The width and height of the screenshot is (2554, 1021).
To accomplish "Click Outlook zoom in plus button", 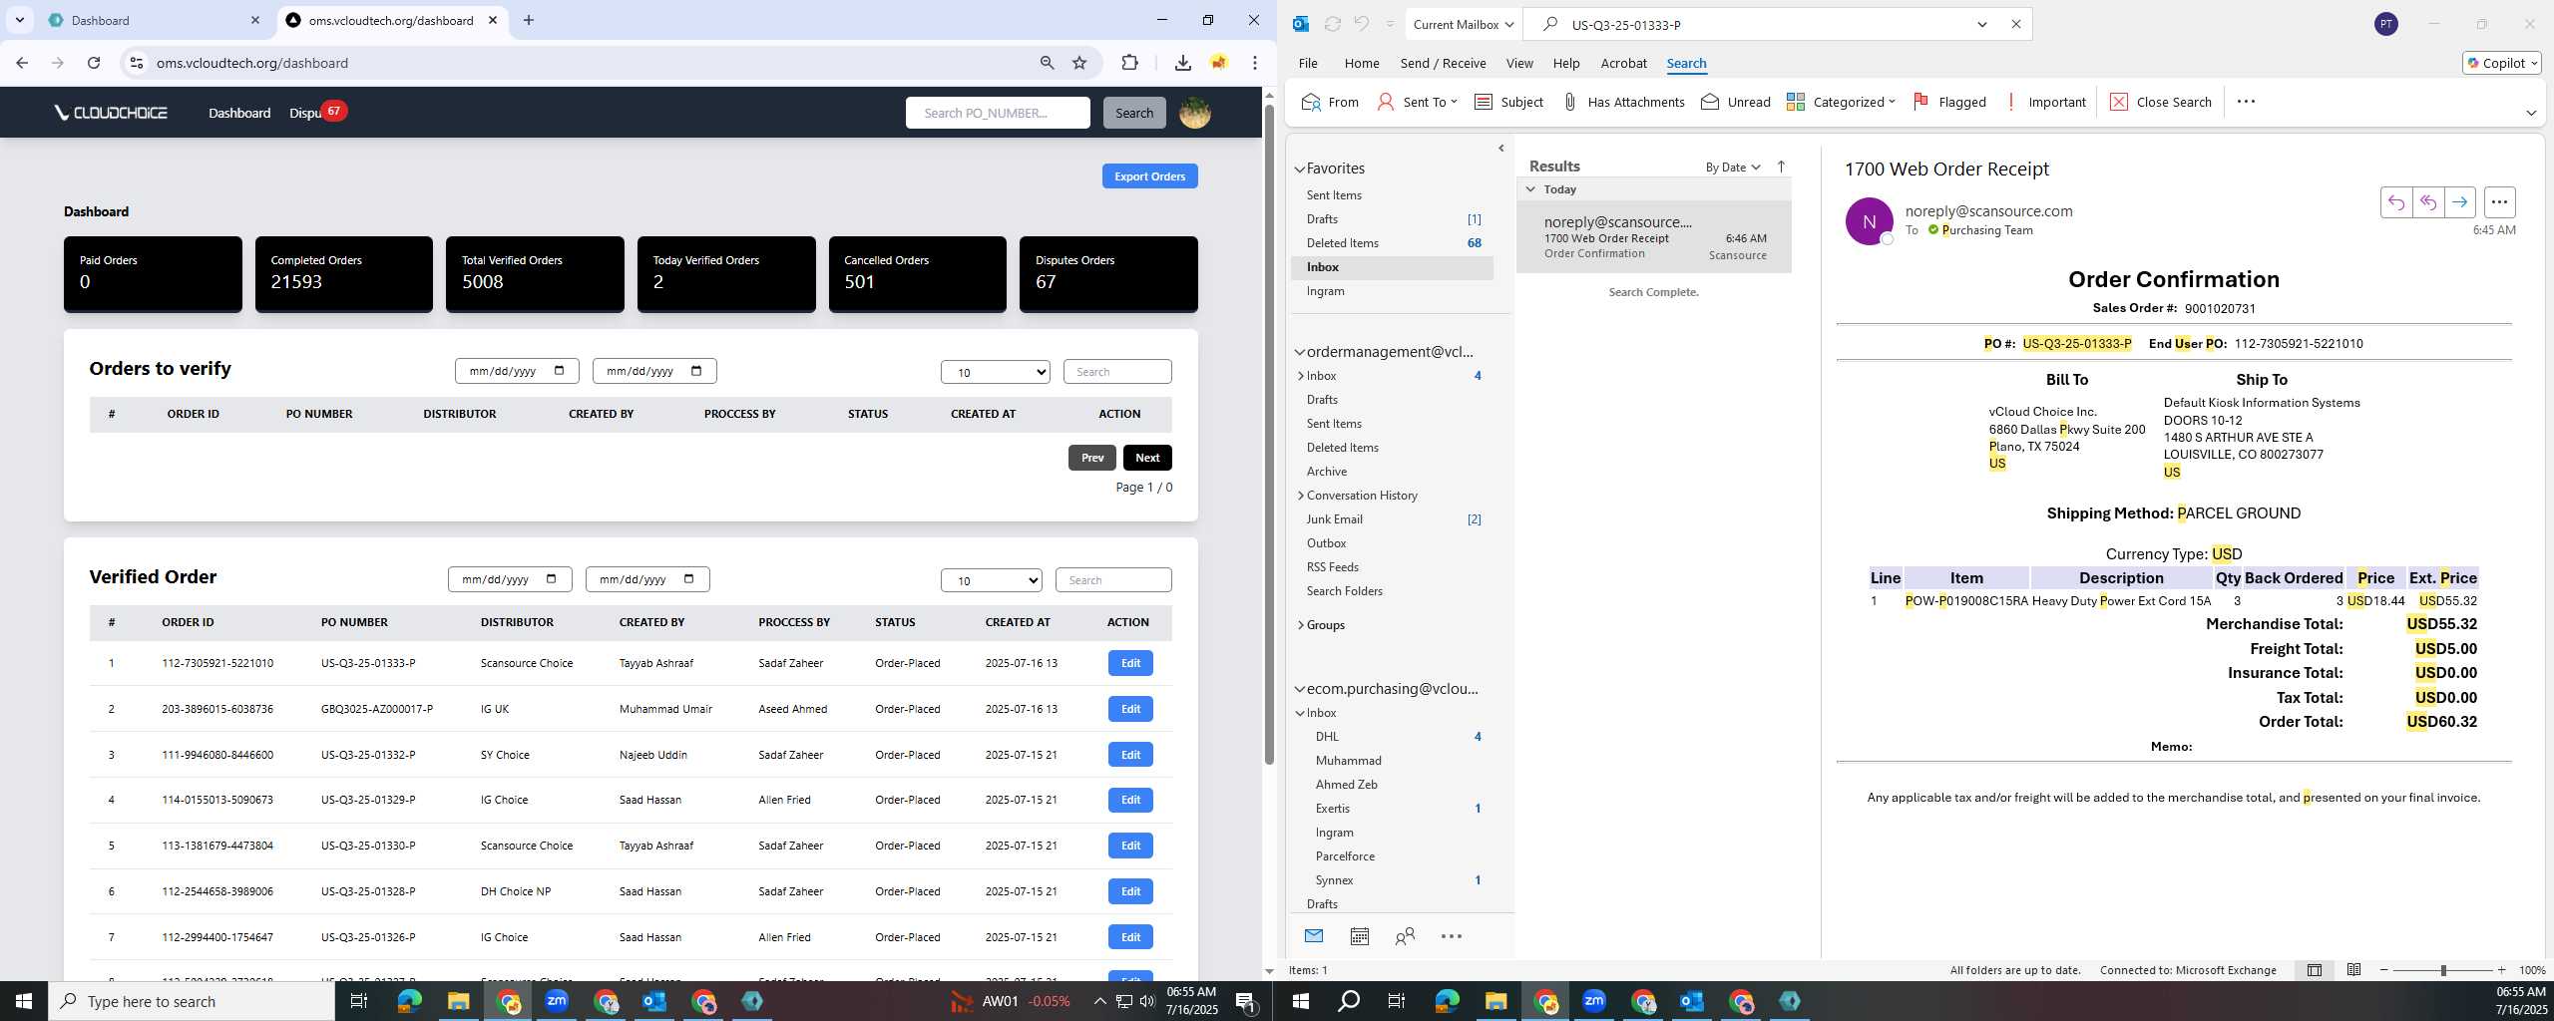I will pos(2501,970).
